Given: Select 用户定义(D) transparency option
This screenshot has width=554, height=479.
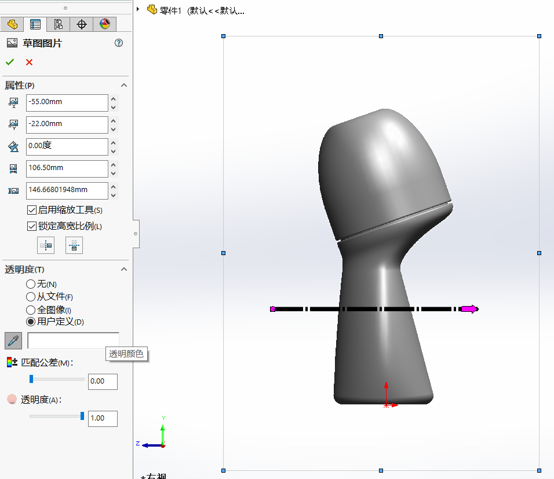Looking at the screenshot, I should (x=31, y=322).
